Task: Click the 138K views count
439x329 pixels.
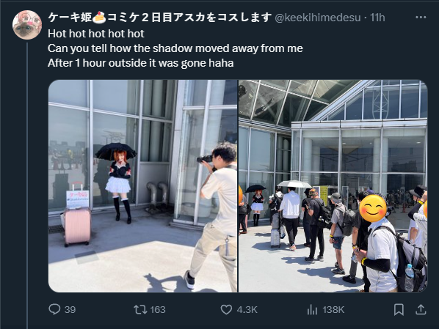Action: point(333,310)
